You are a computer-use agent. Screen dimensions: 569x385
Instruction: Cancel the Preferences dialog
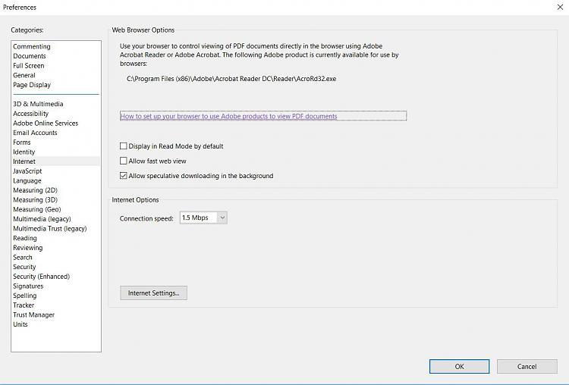(x=527, y=367)
